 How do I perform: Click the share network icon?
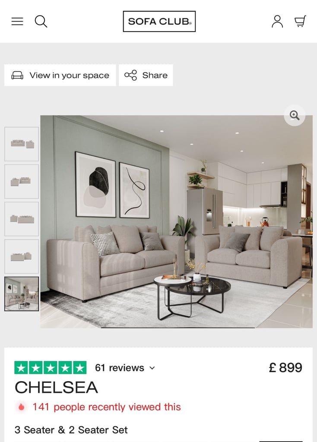130,75
